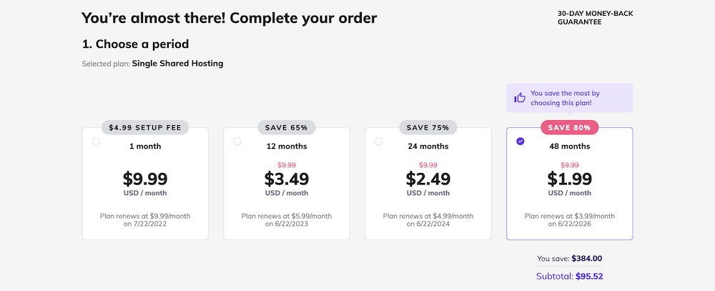Choose the 24 months radio button
The image size is (715, 291).
point(378,142)
